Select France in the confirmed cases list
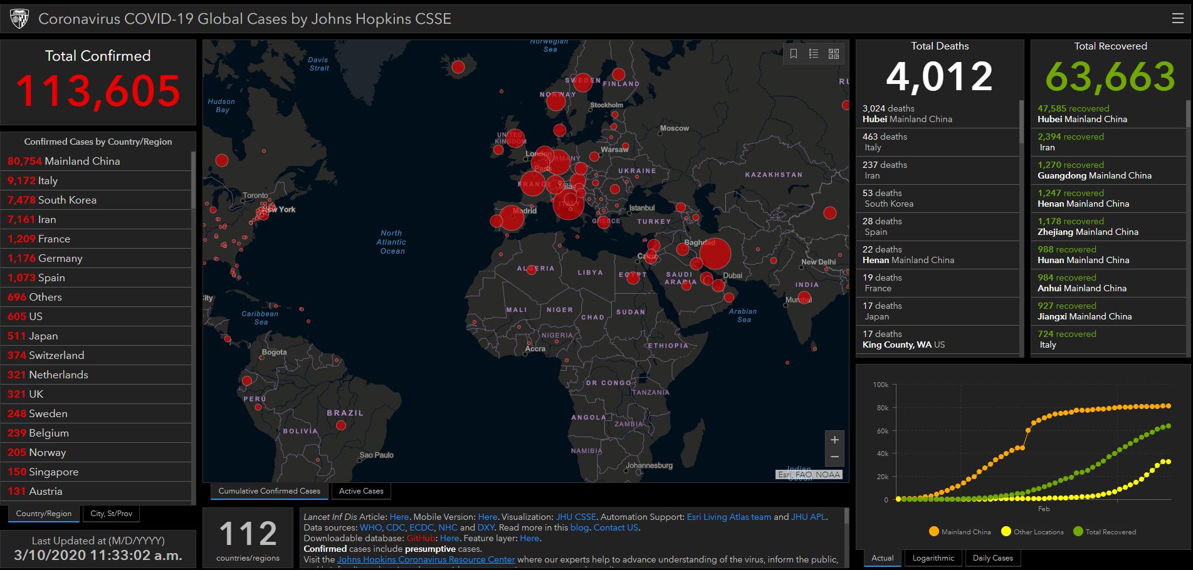Screen dimensions: 1193x570 tap(96, 239)
